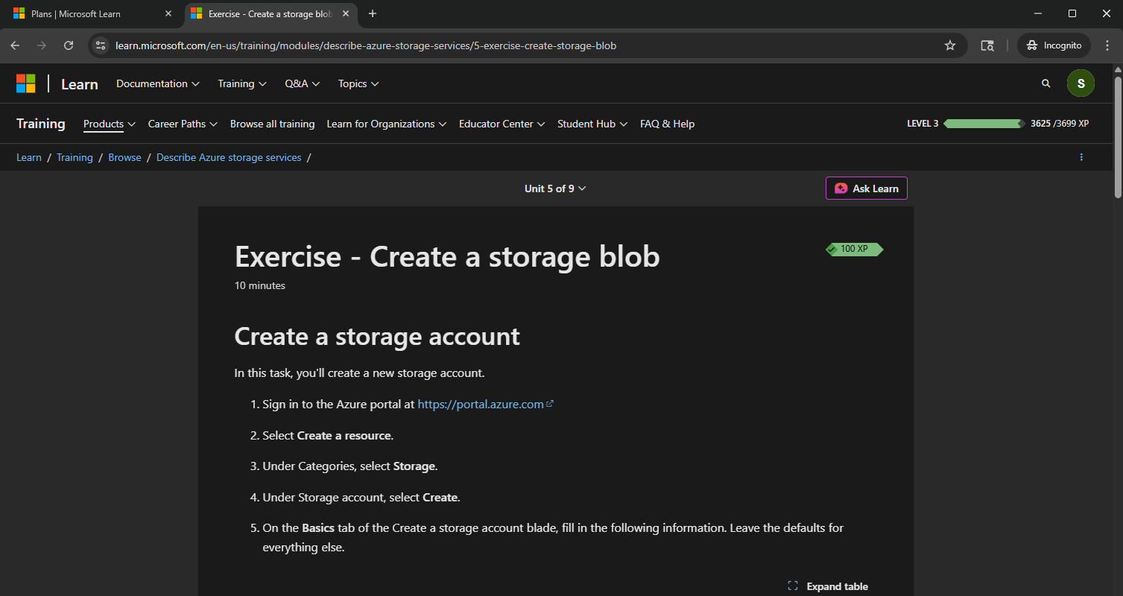This screenshot has height=596, width=1123.
Task: Expand the Products dropdown
Action: 109,124
